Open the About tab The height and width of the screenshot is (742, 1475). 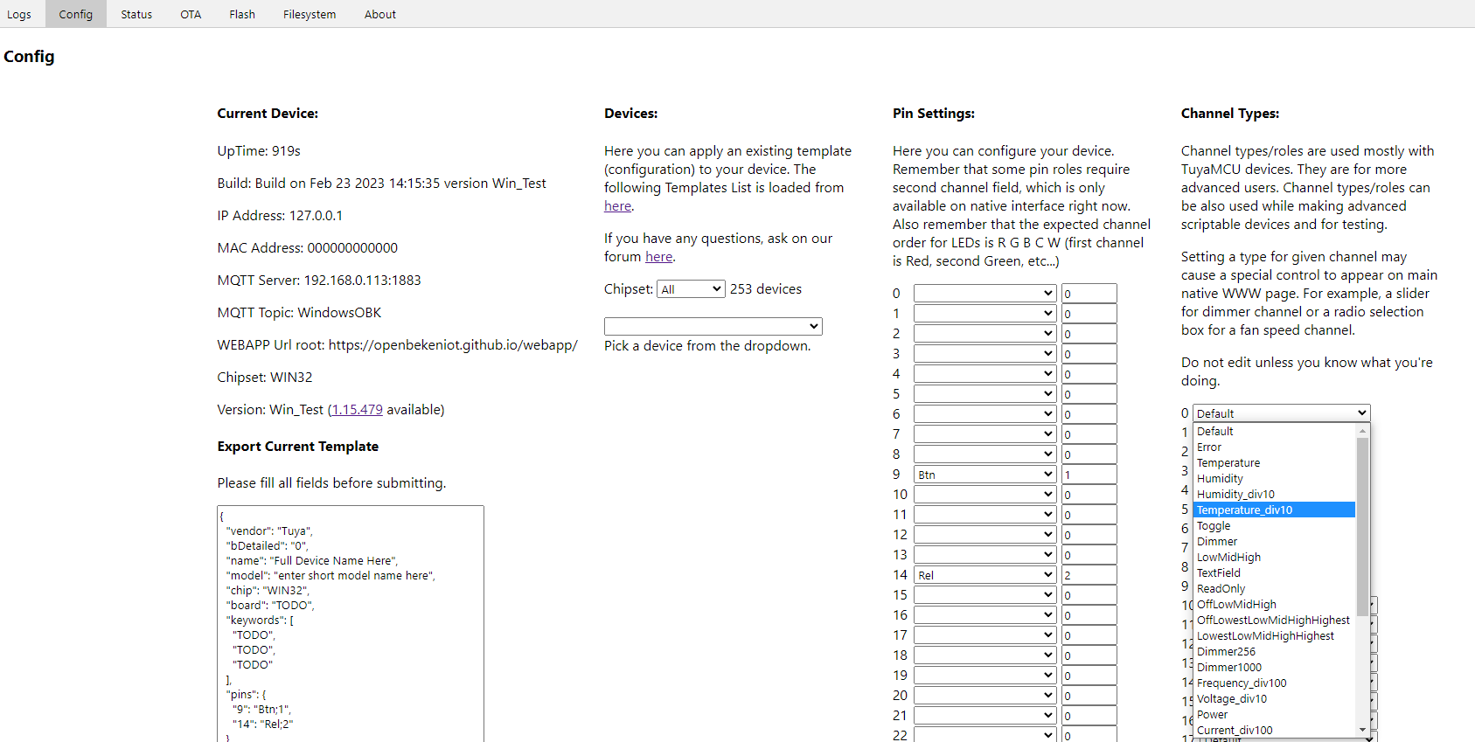pyautogui.click(x=380, y=14)
